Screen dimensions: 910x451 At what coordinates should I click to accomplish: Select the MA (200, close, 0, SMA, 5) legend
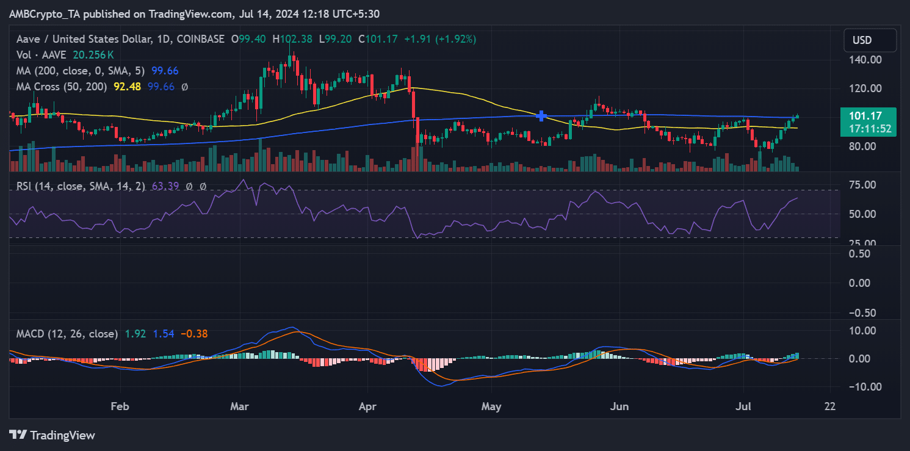pyautogui.click(x=81, y=71)
